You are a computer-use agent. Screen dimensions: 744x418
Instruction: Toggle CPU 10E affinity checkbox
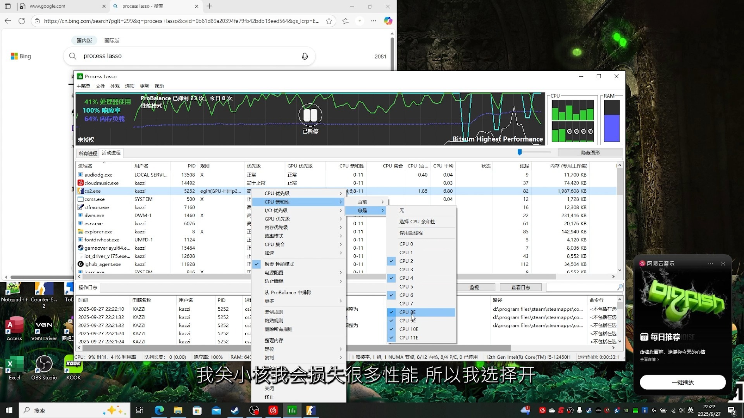coord(391,329)
